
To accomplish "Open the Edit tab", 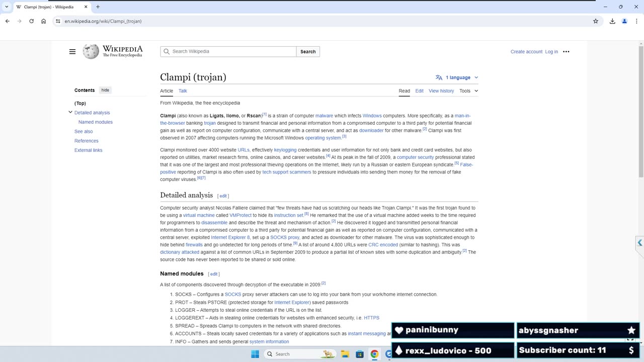I will pyautogui.click(x=419, y=91).
